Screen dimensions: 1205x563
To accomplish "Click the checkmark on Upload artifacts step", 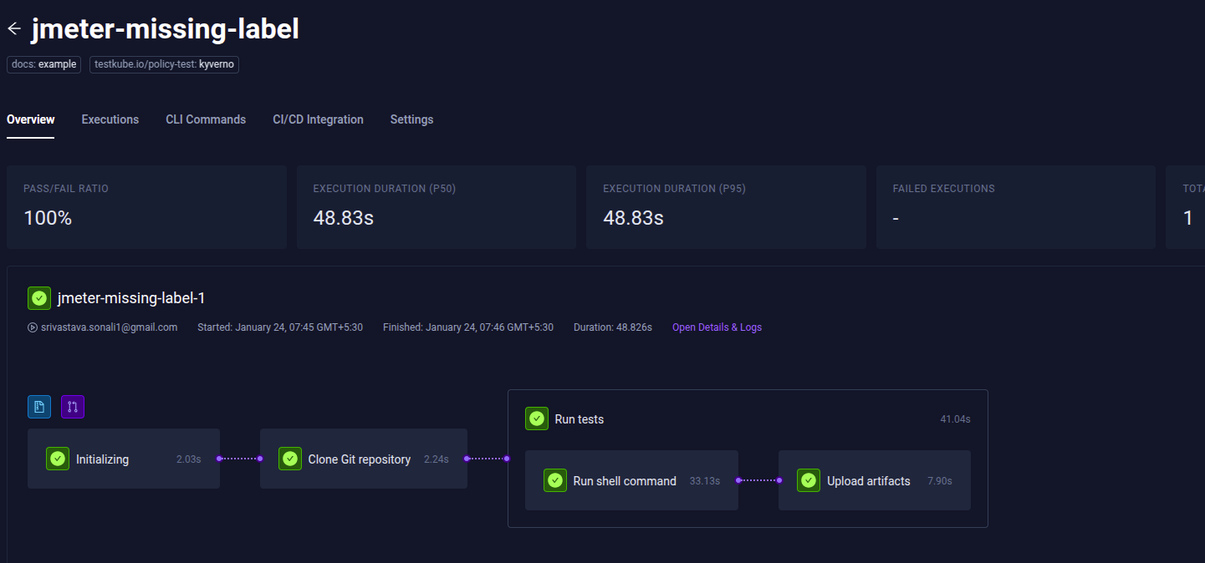I will point(809,480).
